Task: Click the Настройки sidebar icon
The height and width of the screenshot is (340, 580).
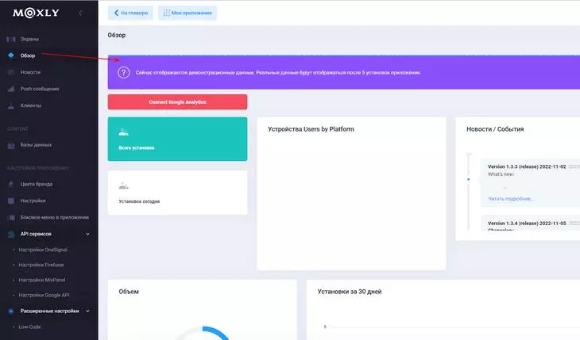Action: [x=11, y=201]
